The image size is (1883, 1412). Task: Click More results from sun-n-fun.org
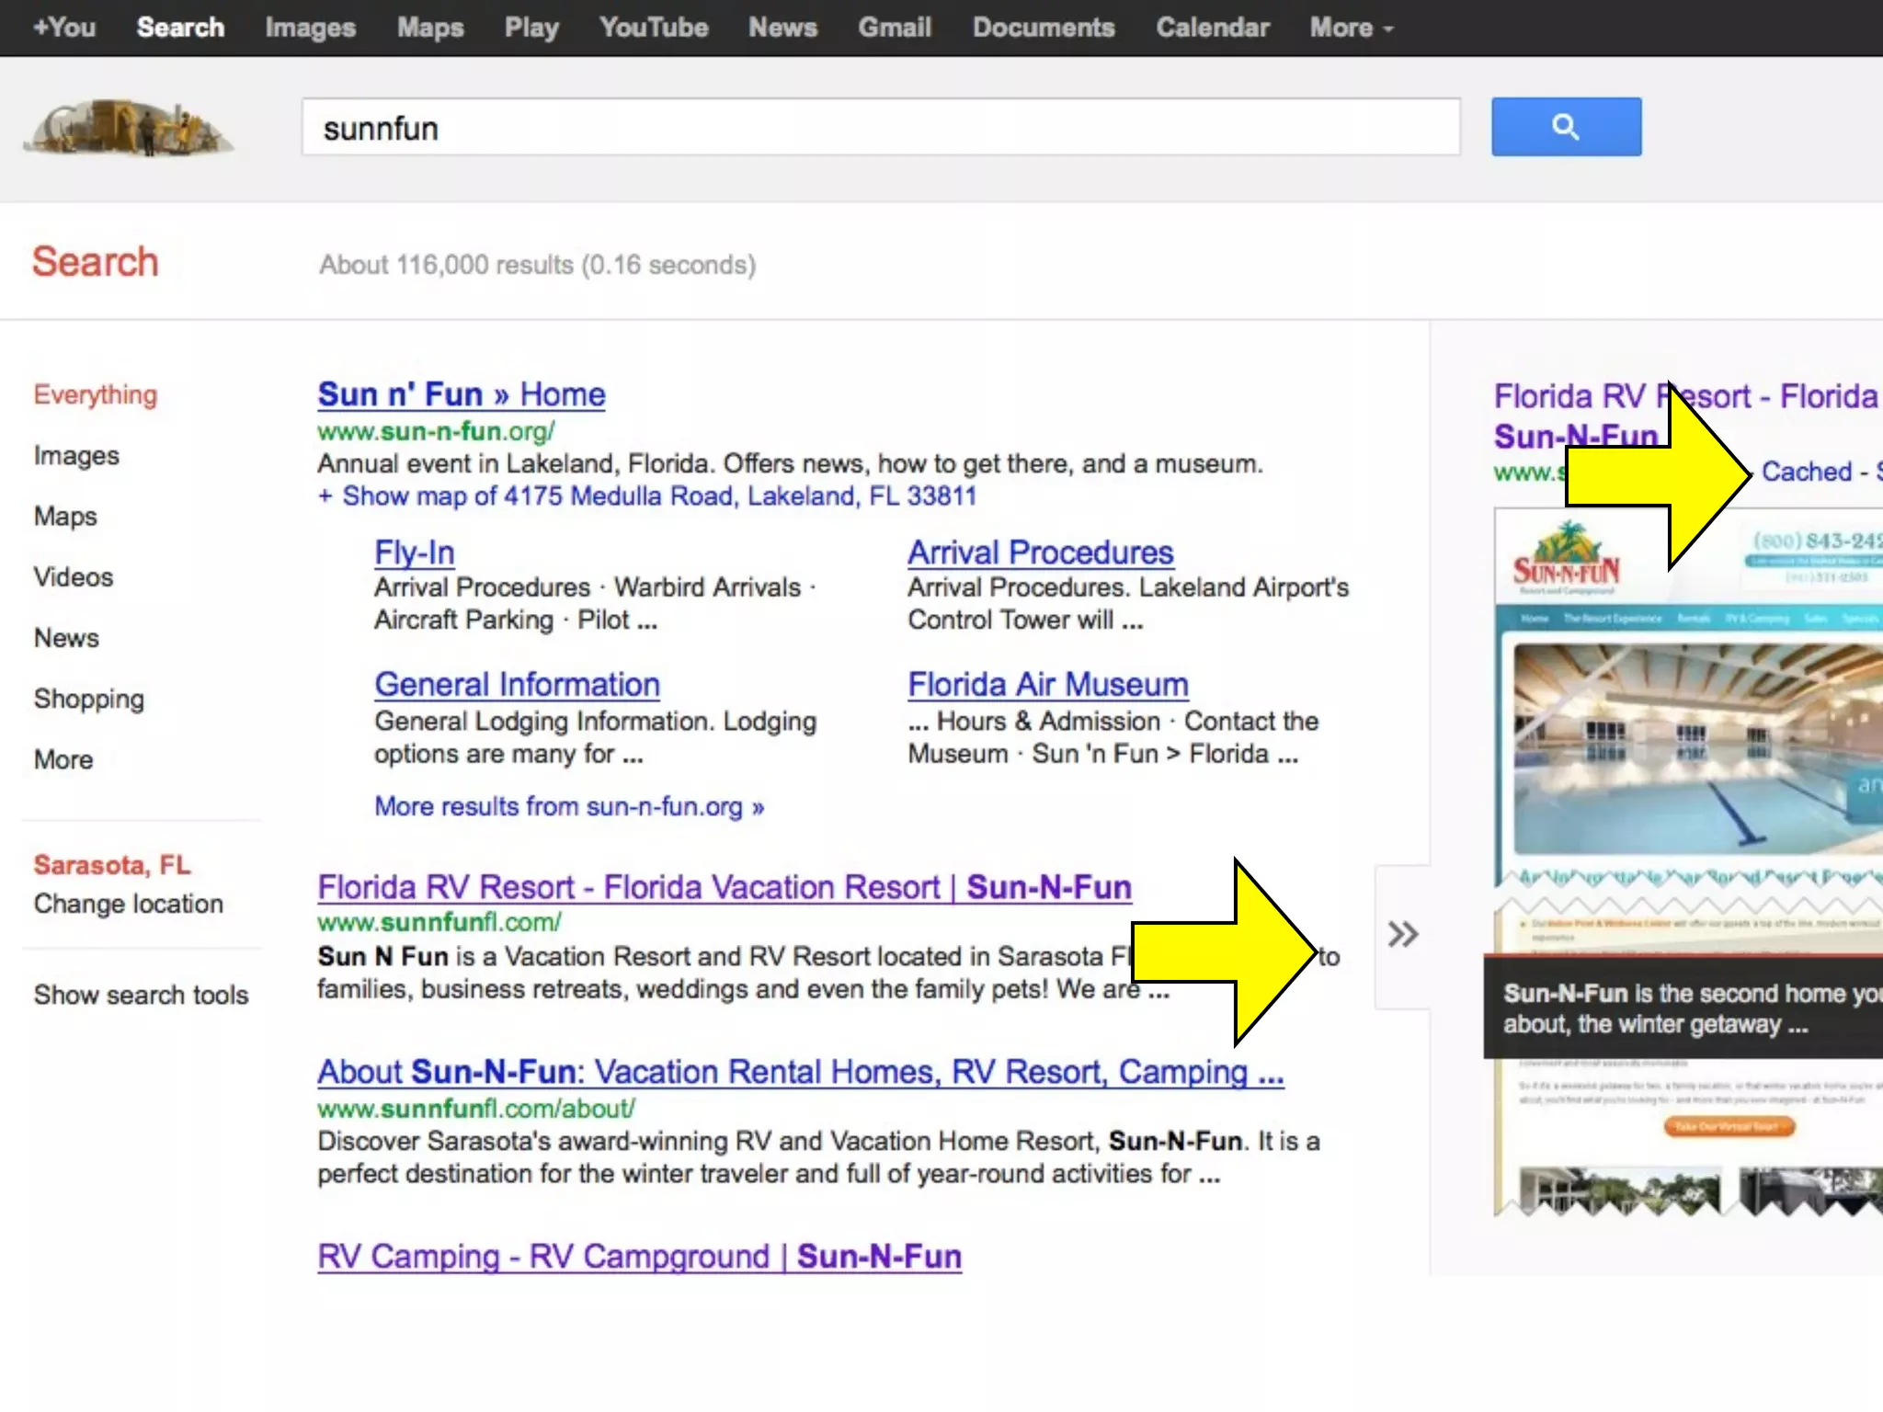pos(568,807)
